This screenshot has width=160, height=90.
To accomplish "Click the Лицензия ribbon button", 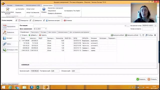I will pos(18,12).
